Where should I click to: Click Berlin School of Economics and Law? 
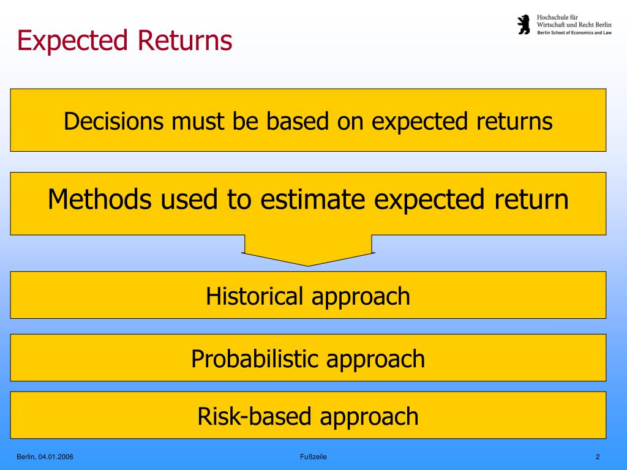574,32
